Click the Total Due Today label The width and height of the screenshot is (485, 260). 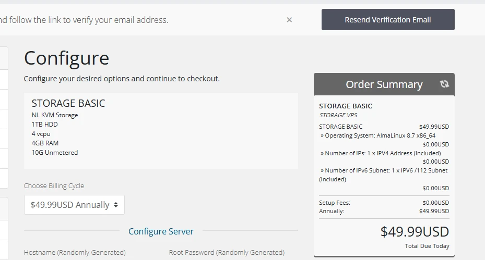(x=427, y=246)
